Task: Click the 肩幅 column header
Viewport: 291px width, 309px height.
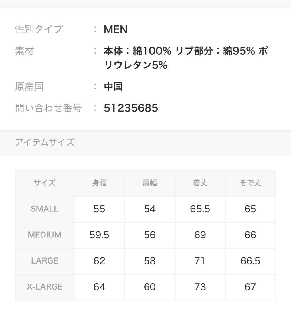Action: coord(150,183)
